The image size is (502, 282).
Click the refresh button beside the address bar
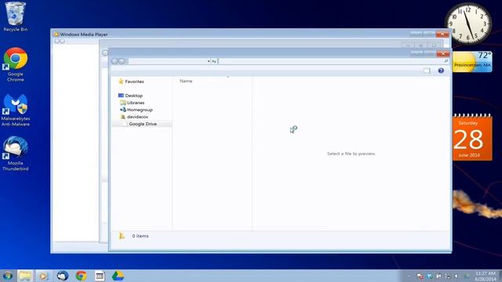tap(214, 61)
